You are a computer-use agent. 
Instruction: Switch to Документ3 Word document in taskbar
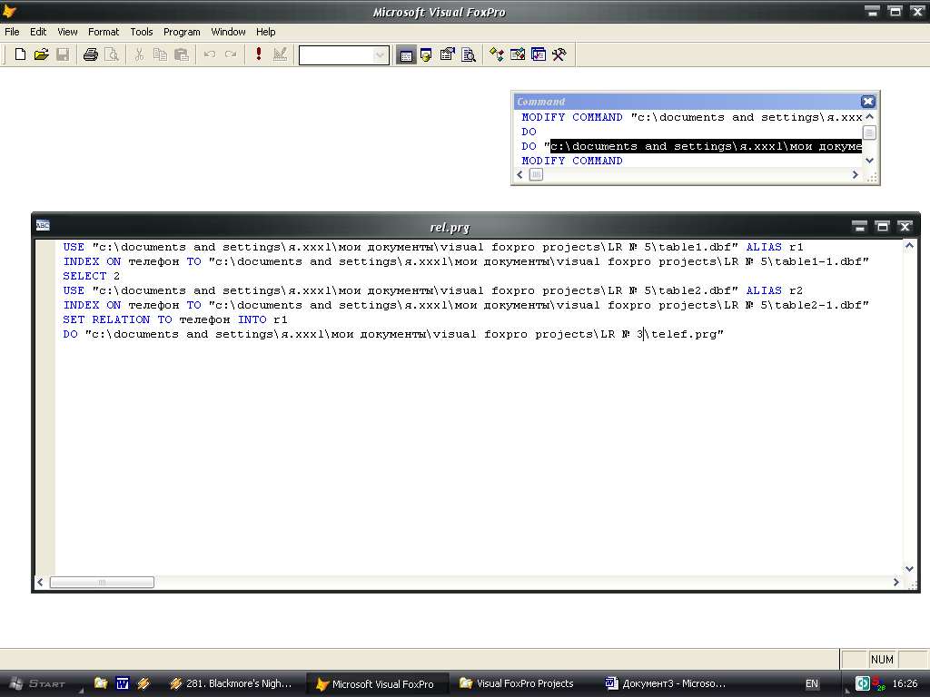coord(666,684)
